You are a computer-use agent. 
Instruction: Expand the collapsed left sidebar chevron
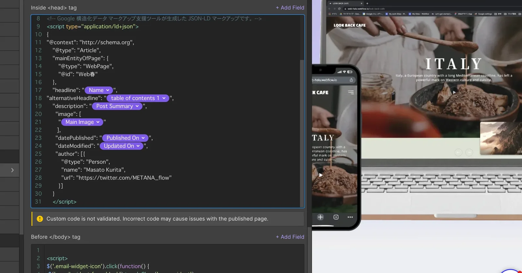(x=12, y=170)
